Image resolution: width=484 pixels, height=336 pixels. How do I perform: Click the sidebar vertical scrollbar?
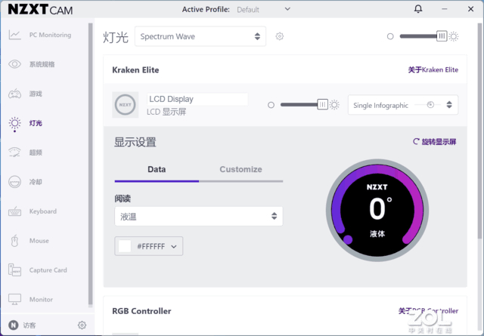point(91,165)
